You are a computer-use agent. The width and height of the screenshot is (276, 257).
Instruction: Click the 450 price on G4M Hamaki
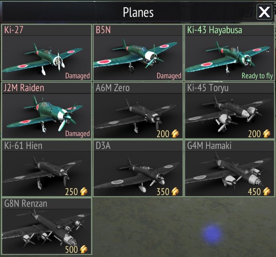(254, 192)
